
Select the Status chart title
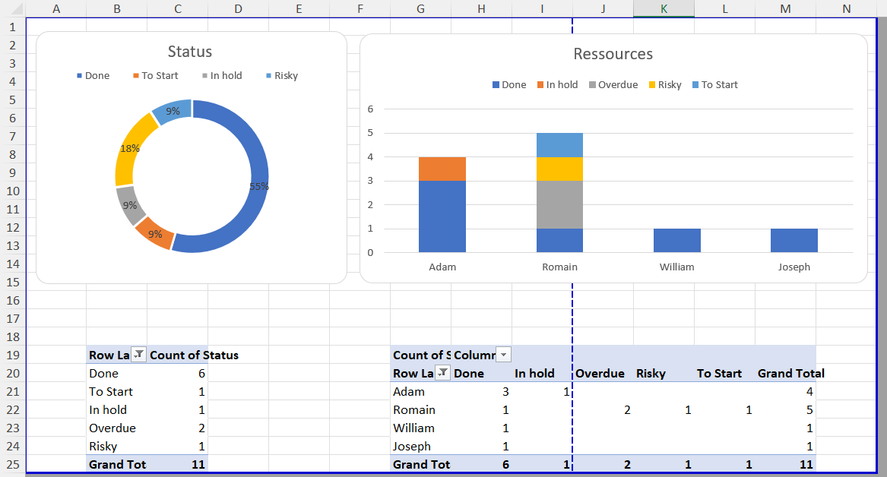(x=189, y=52)
